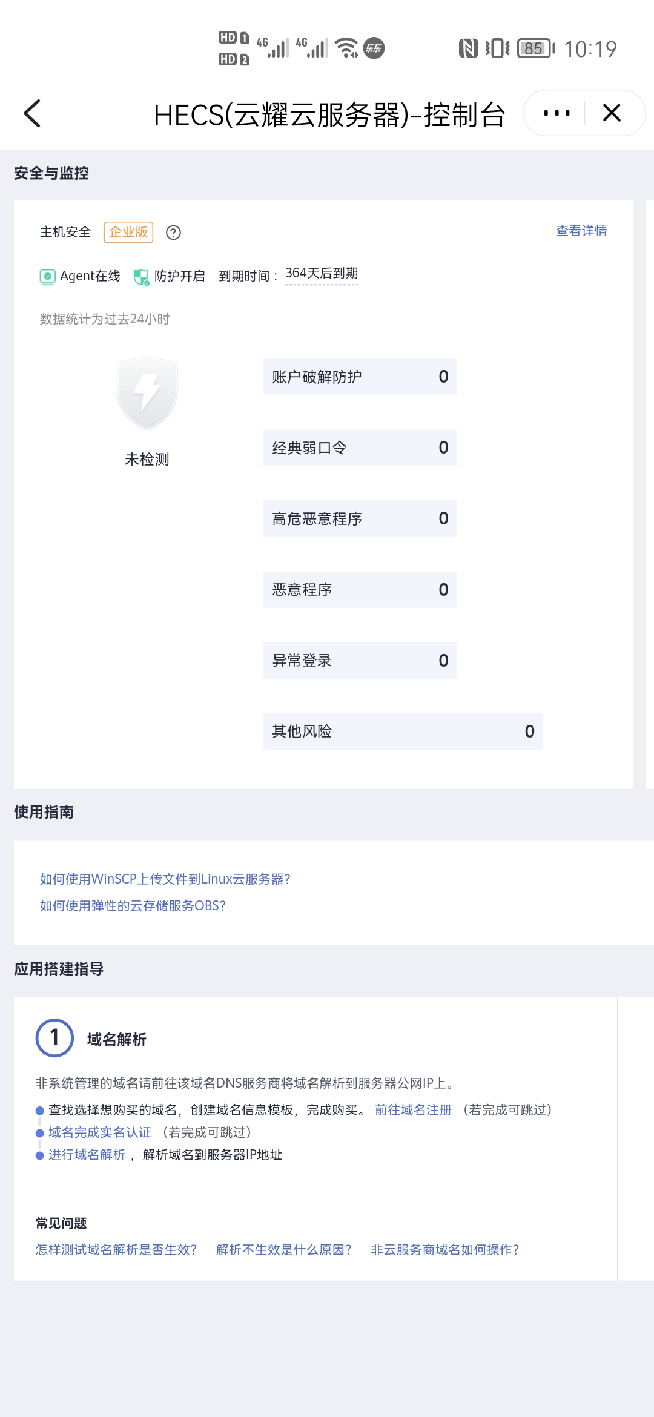The width and height of the screenshot is (654, 1417).
Task: Tap the NFC status bar icon
Action: [468, 48]
